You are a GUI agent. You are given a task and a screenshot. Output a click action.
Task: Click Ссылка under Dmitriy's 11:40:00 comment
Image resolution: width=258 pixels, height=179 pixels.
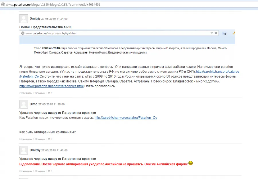(40, 171)
